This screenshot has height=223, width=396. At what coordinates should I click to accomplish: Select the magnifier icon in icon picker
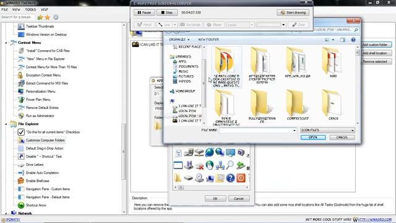click(230, 165)
